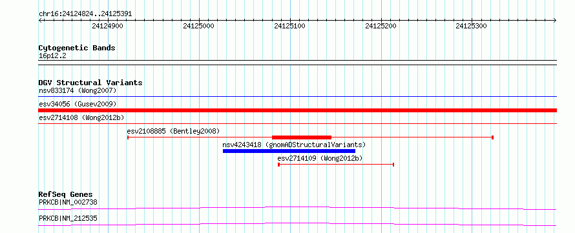The image size is (575, 233).
Task: Click the thick red esv2108885 inner block
Action: [302, 137]
